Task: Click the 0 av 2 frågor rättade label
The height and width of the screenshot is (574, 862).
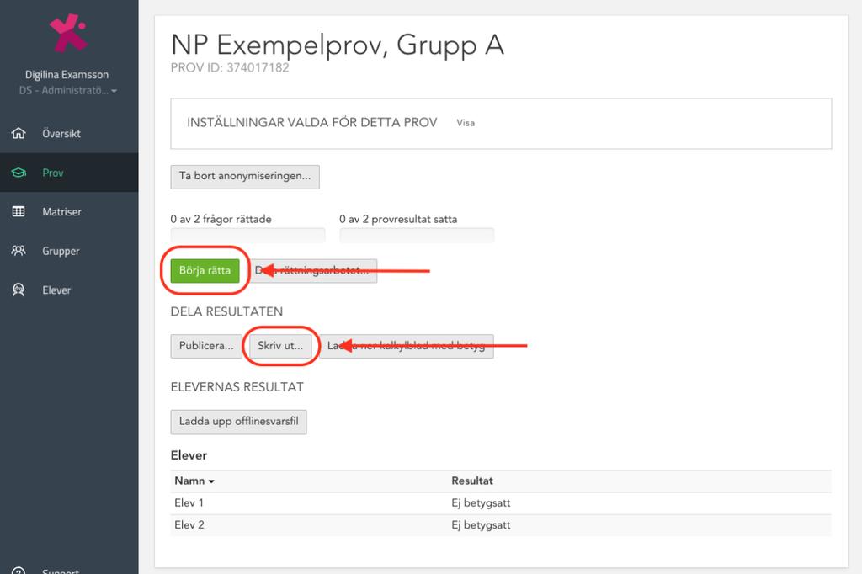Action: (x=221, y=219)
